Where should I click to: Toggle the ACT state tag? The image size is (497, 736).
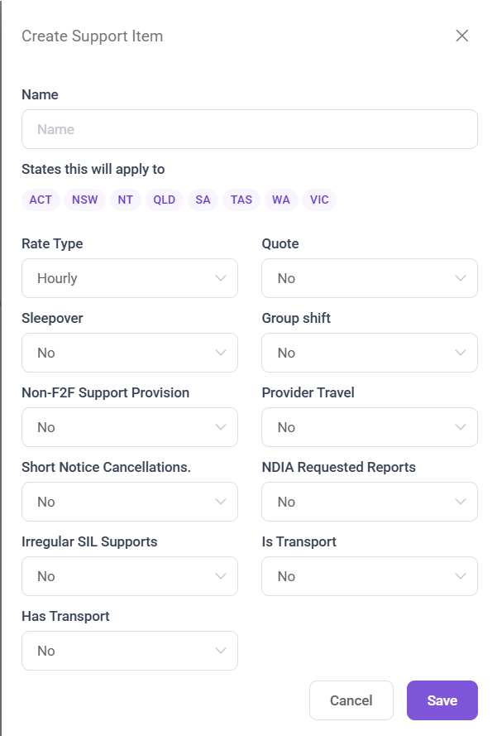pyautogui.click(x=41, y=200)
